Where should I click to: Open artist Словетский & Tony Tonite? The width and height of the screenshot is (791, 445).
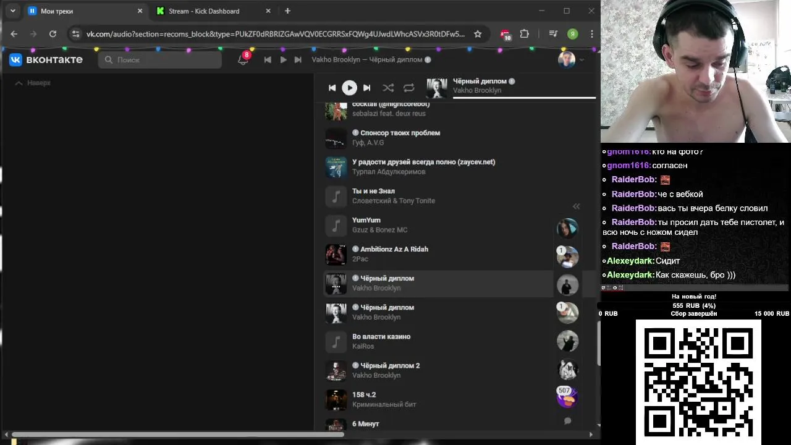click(x=394, y=201)
